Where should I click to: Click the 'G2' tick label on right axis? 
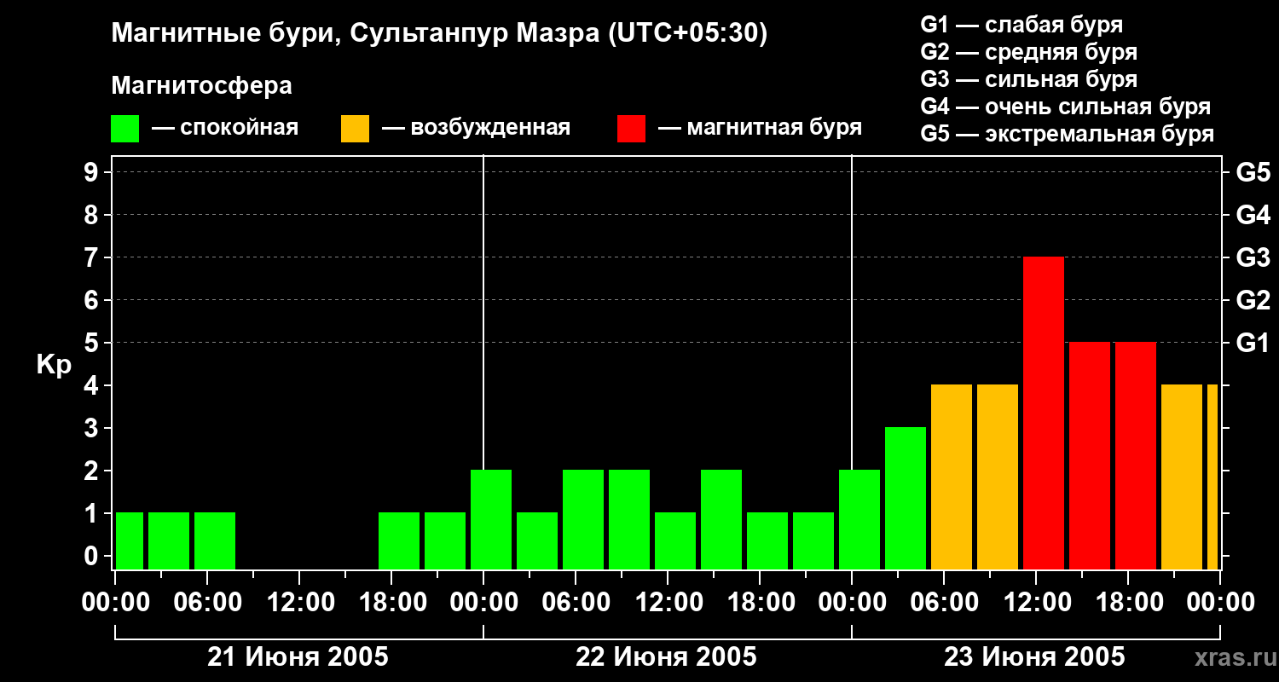pos(1253,300)
